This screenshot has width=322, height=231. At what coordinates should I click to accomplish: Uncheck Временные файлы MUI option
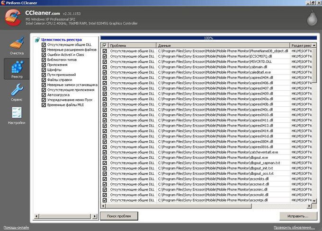tap(44, 105)
